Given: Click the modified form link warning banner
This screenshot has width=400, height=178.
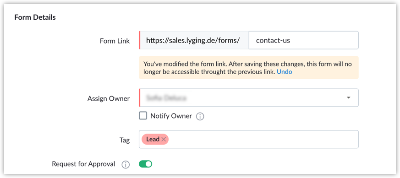Looking at the screenshot, I should [x=249, y=67].
